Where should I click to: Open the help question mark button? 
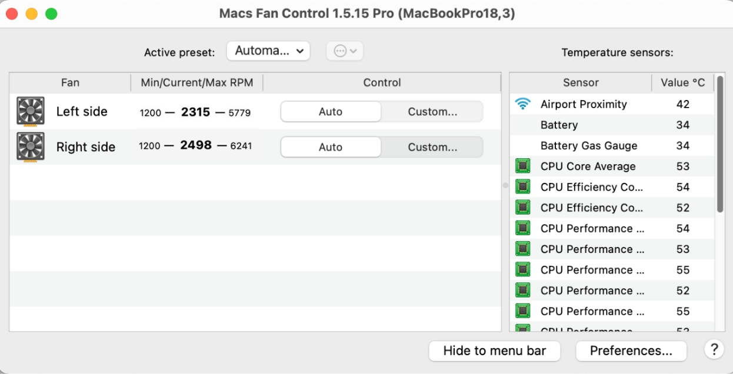tap(714, 349)
